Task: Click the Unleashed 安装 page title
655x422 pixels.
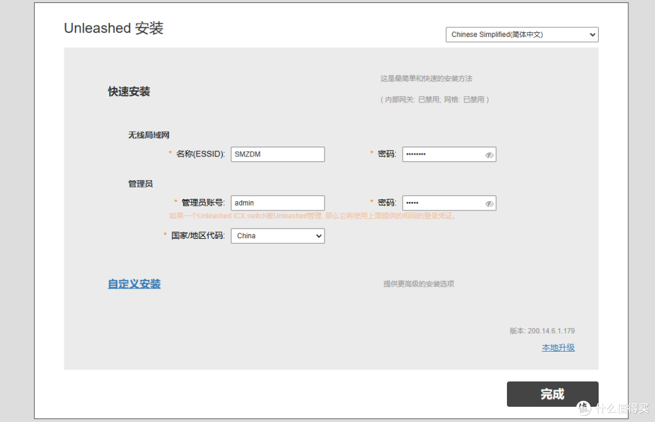Action: point(113,28)
